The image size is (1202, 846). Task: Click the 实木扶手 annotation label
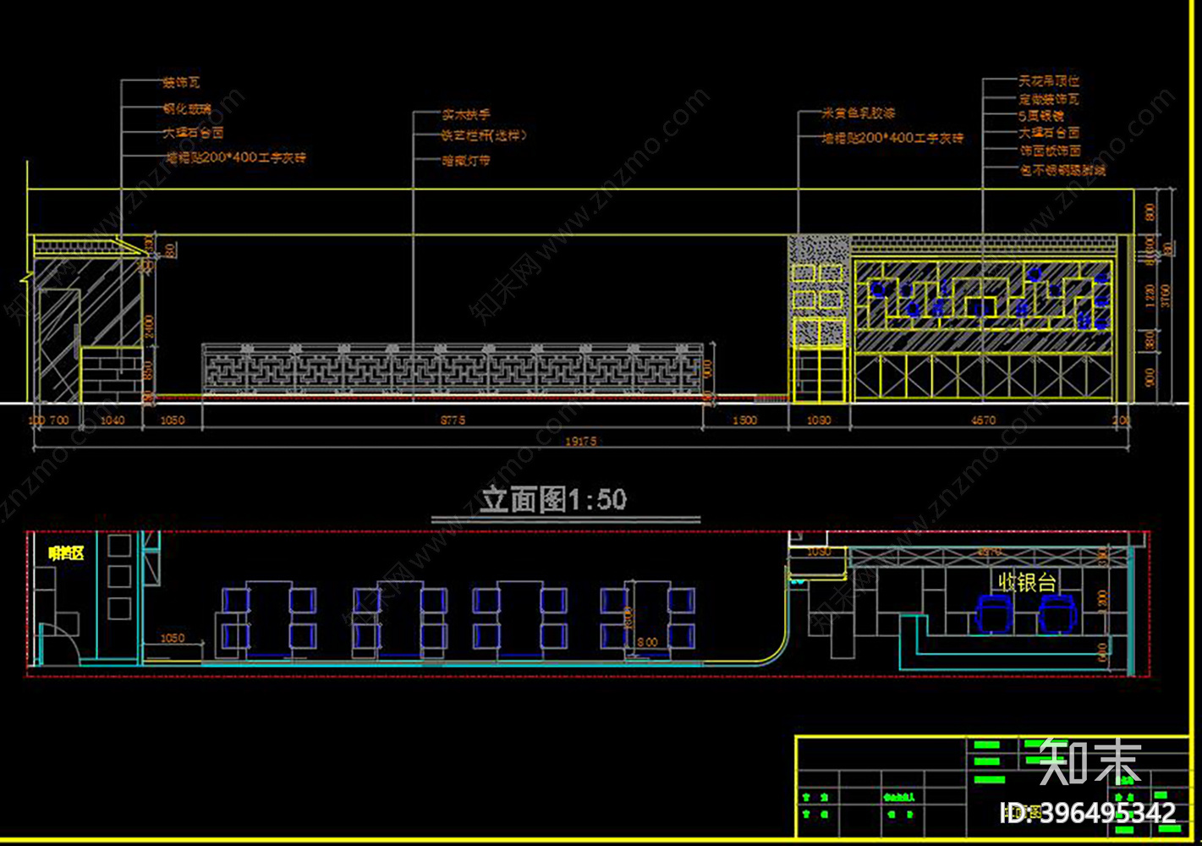click(466, 114)
